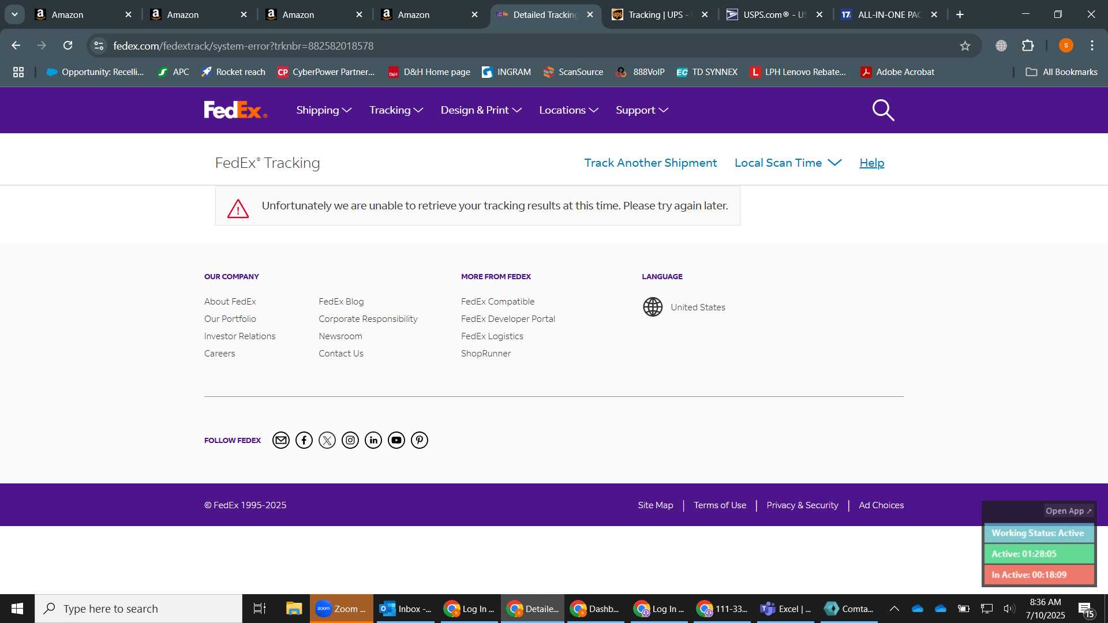Viewport: 1108px width, 623px height.
Task: Open FedEx Facebook page icon
Action: [x=304, y=440]
